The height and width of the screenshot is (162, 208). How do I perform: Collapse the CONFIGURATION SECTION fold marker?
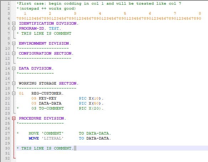pyautogui.click(x=14, y=53)
